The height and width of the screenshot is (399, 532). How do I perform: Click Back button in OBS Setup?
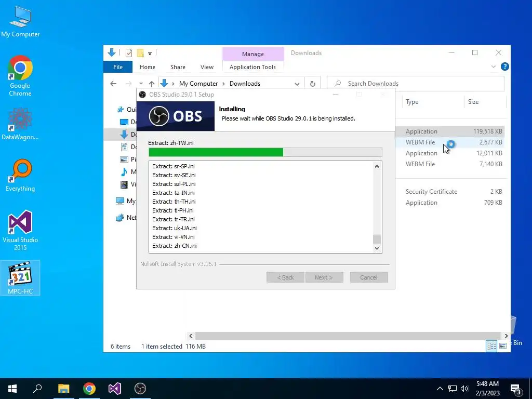click(285, 277)
